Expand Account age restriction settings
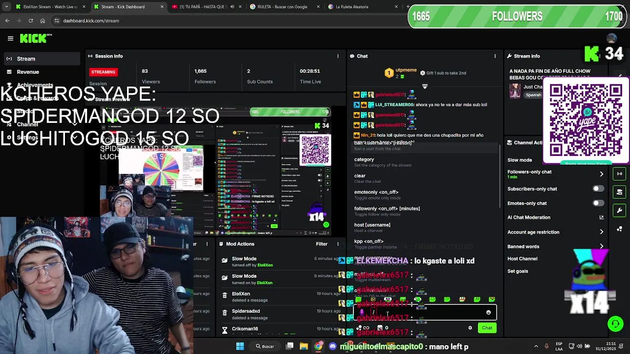630x354 pixels. click(601, 232)
